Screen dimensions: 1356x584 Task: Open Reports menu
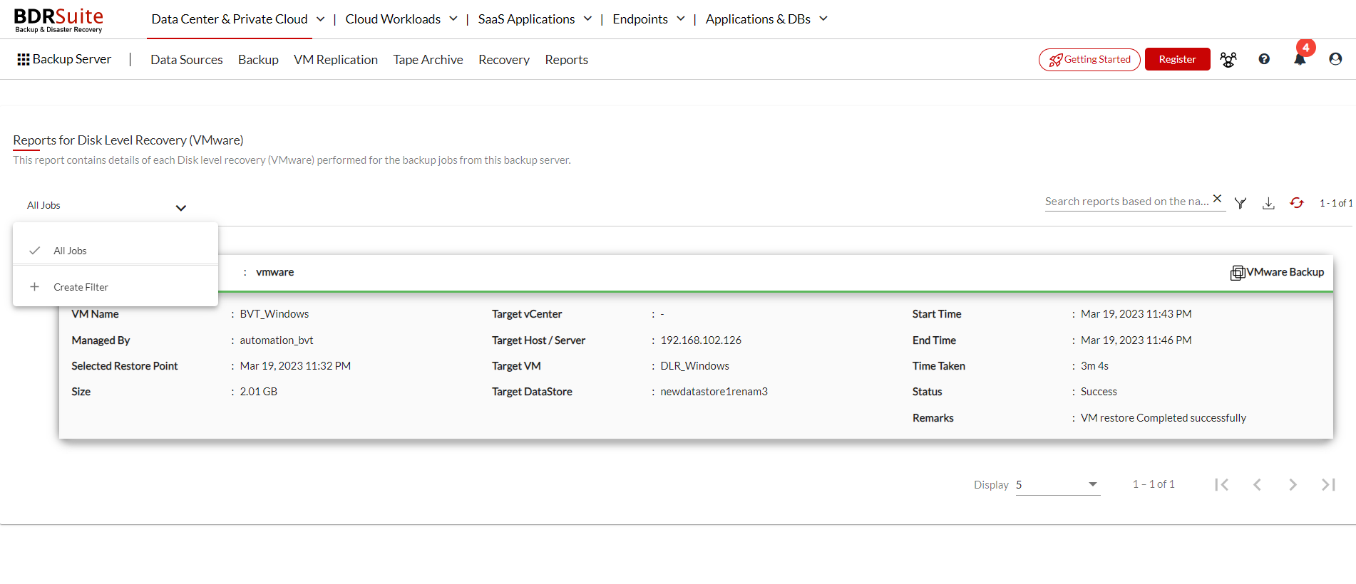[567, 60]
